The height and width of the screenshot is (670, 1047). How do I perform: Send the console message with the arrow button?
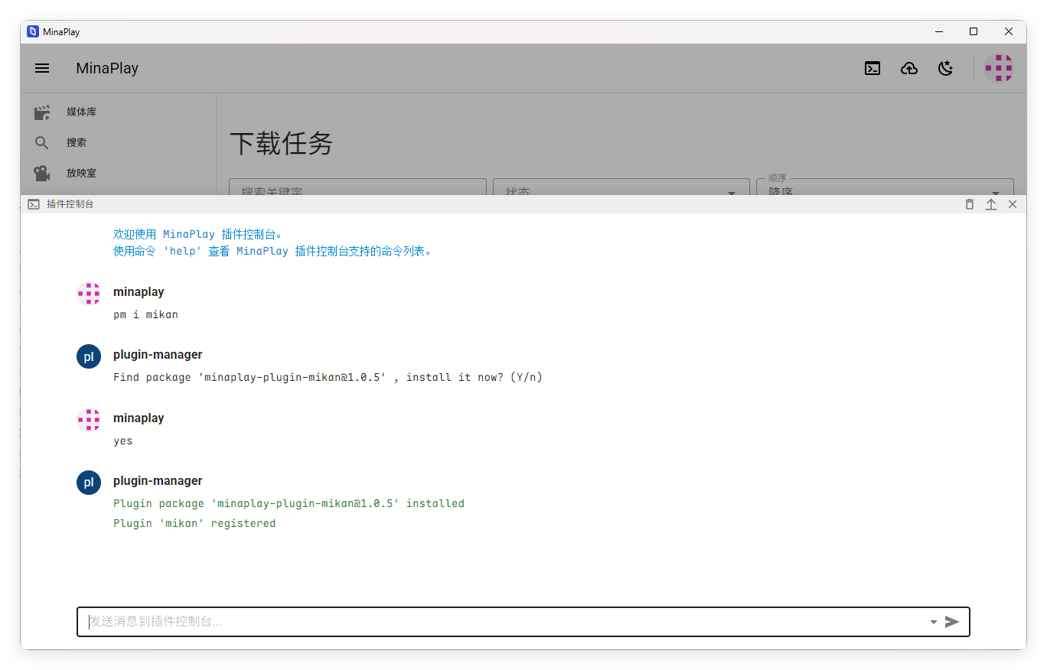coord(953,622)
